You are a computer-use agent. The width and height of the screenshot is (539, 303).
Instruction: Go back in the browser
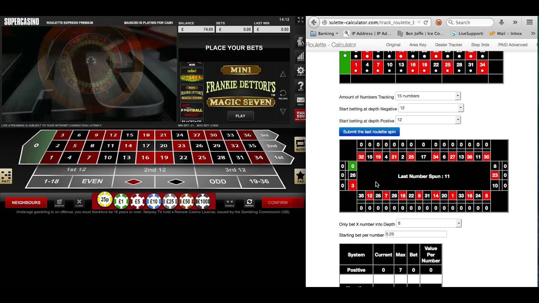(x=313, y=22)
